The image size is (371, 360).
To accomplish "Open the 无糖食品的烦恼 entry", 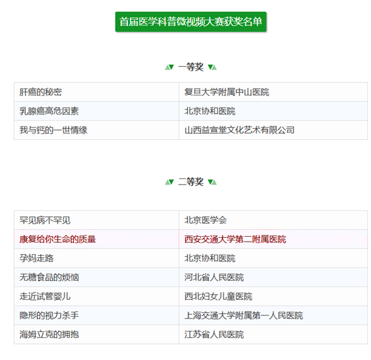I will pyautogui.click(x=49, y=278).
